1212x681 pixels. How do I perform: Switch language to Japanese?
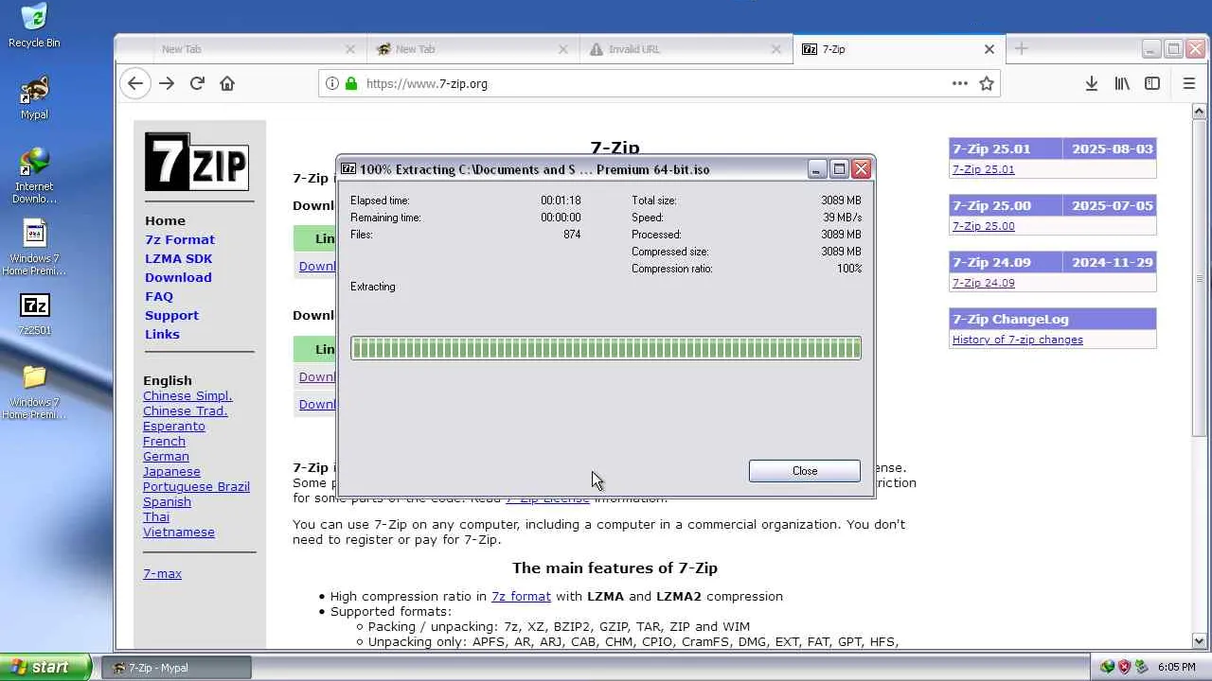click(x=171, y=471)
